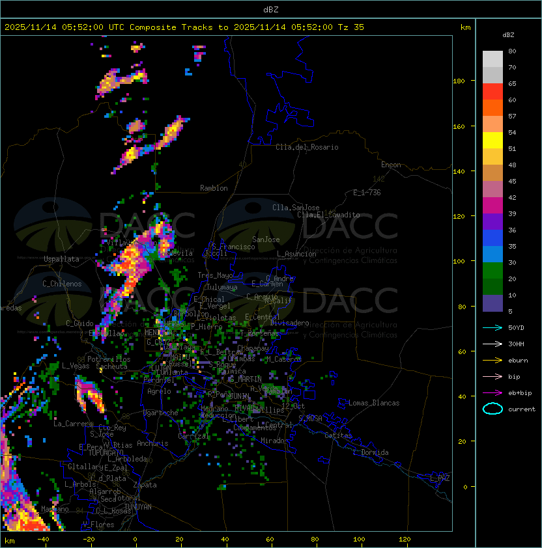Click the 'V_Flores' map label
The height and width of the screenshot is (548, 542).
98,525
